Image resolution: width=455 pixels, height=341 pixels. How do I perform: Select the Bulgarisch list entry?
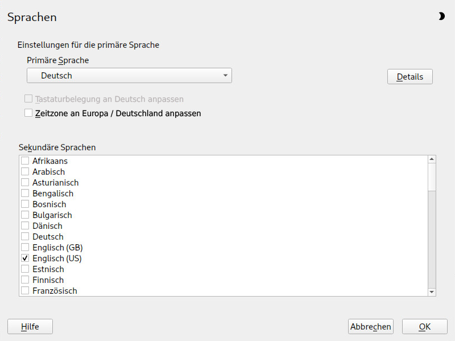(x=52, y=215)
